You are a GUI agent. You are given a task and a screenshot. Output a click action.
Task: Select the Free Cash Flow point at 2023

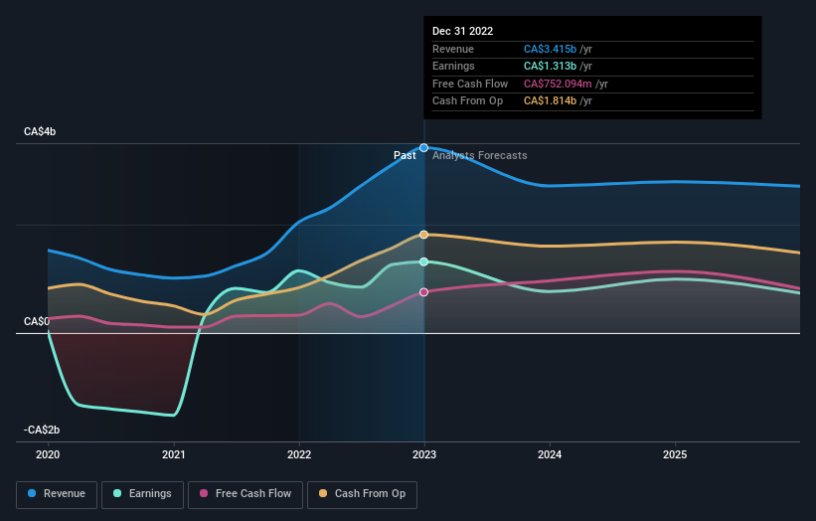(x=424, y=292)
